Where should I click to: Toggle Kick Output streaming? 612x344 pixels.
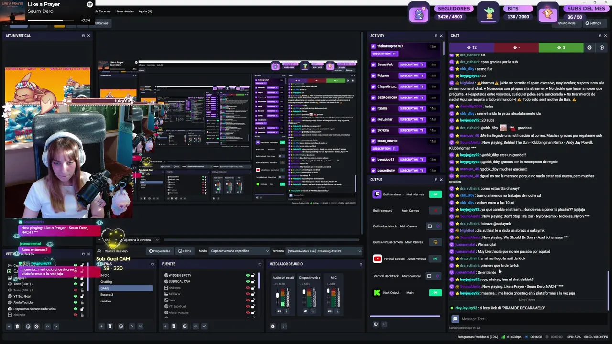coord(435,292)
